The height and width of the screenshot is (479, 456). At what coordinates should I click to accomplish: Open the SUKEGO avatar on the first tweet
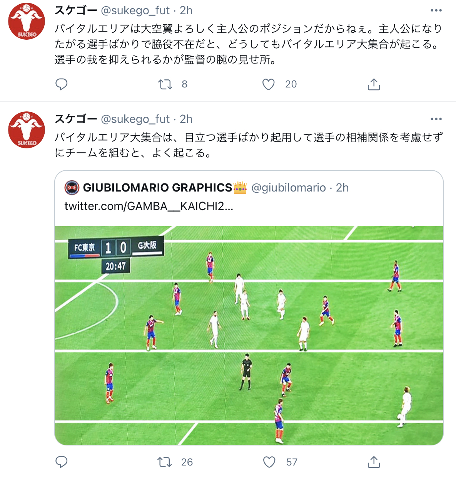point(27,22)
